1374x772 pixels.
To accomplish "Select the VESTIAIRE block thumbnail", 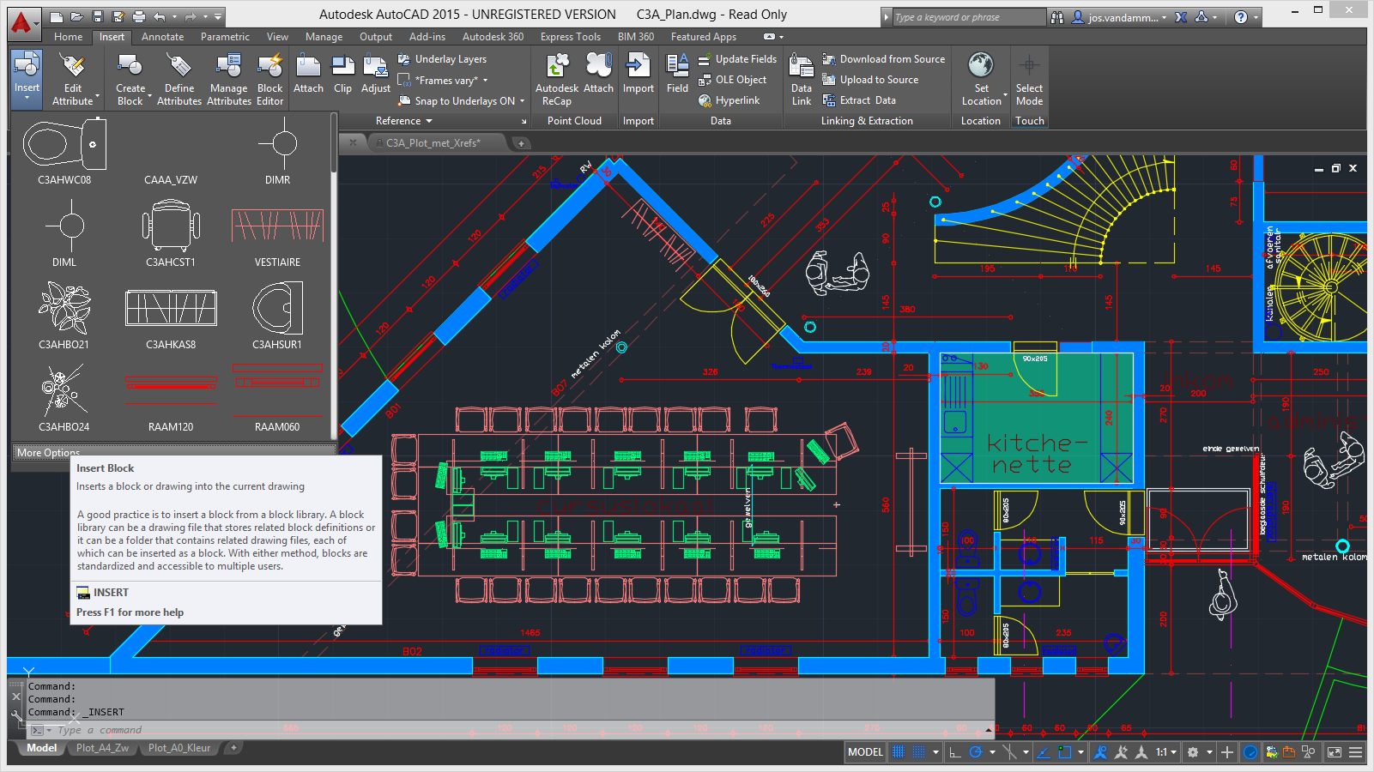I will (277, 234).
